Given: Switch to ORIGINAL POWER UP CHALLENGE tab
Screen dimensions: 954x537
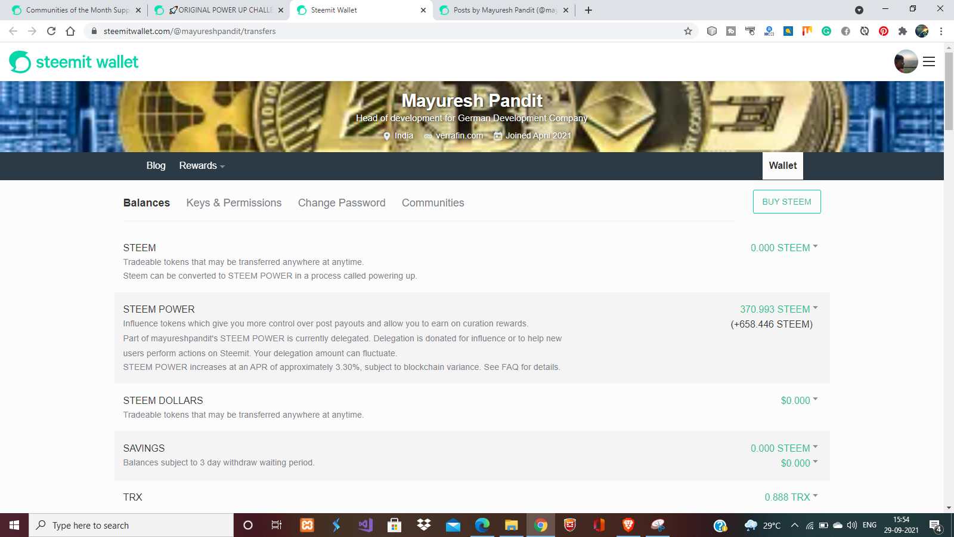Looking at the screenshot, I should coord(219,10).
